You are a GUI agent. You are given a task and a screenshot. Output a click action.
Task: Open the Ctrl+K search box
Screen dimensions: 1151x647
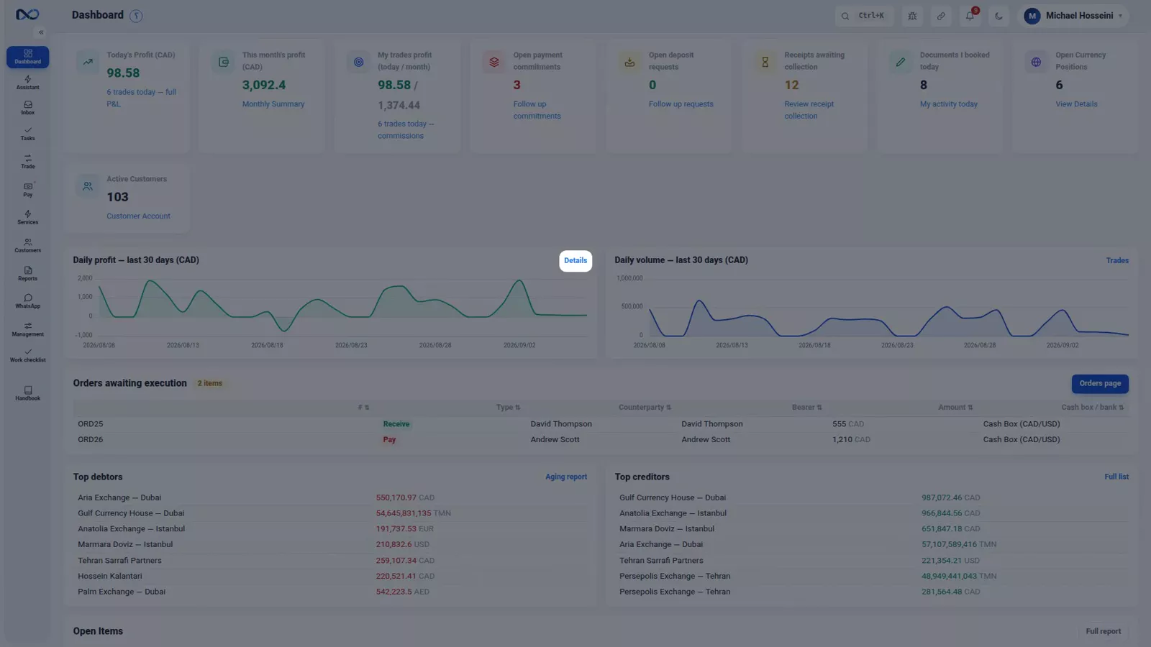click(x=864, y=16)
